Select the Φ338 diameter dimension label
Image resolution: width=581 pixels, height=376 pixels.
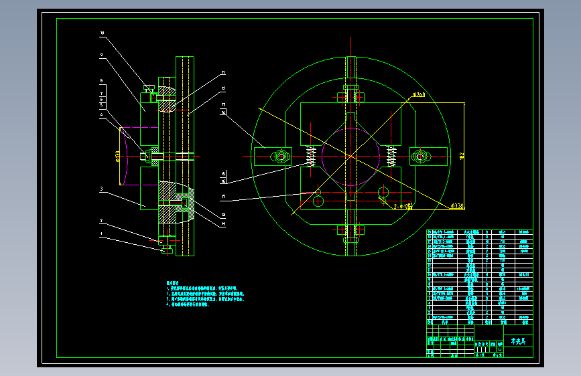click(457, 206)
